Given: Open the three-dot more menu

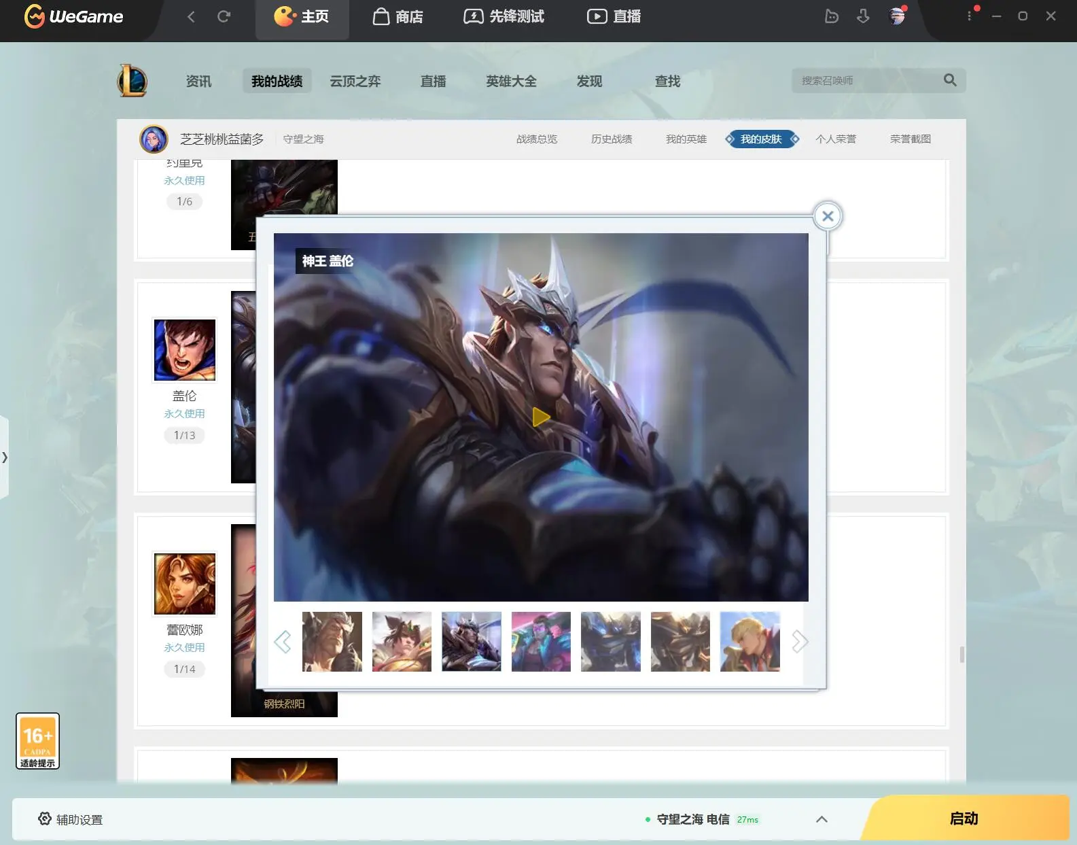Looking at the screenshot, I should 970,16.
